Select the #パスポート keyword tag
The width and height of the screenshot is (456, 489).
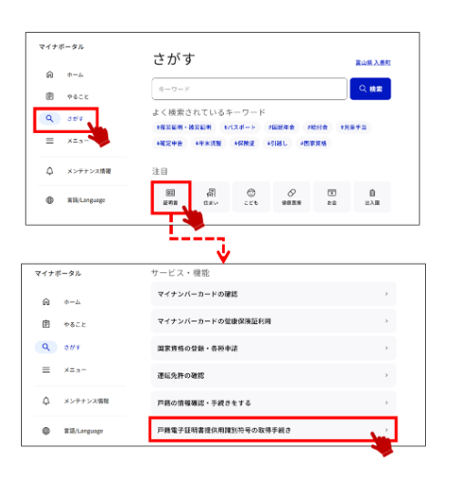[239, 127]
